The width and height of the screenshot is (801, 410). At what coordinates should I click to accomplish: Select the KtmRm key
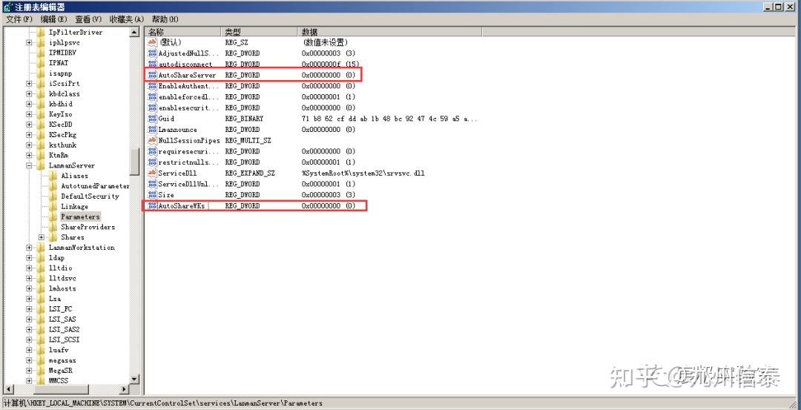tap(59, 155)
